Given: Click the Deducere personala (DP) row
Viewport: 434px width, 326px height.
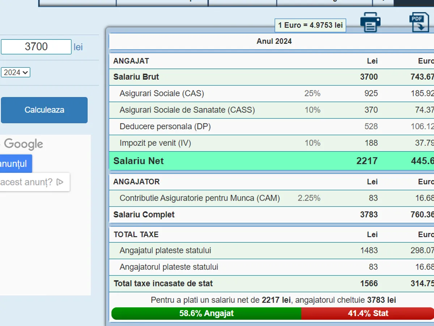Looking at the screenshot, I should 165,126.
